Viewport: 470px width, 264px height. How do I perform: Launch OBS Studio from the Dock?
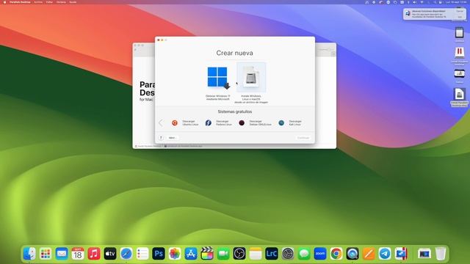click(x=239, y=254)
